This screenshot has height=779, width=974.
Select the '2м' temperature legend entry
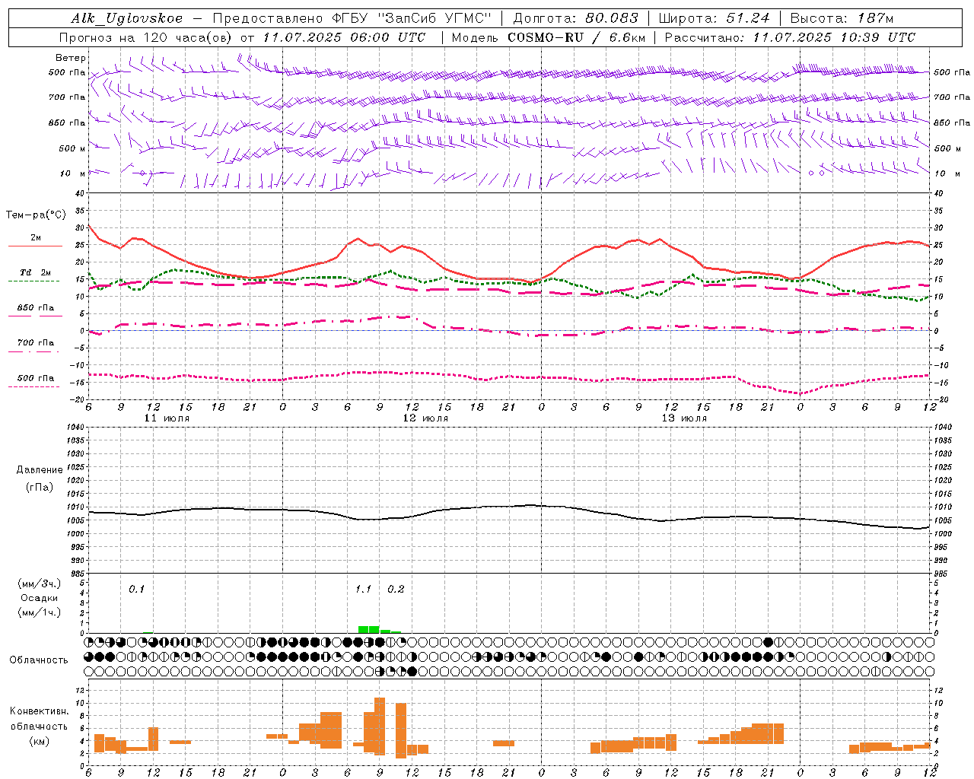point(36,238)
